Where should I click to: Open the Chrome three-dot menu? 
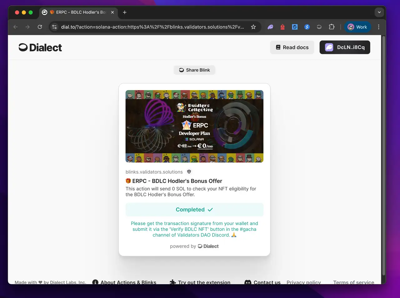click(x=378, y=27)
